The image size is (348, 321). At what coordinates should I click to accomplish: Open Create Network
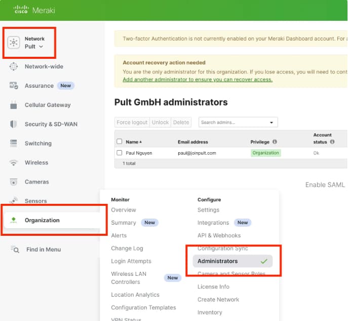218,300
